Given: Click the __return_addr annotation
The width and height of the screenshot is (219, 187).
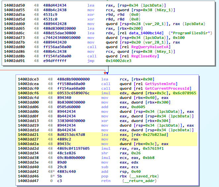Looking at the screenshot, I should 139,181.
